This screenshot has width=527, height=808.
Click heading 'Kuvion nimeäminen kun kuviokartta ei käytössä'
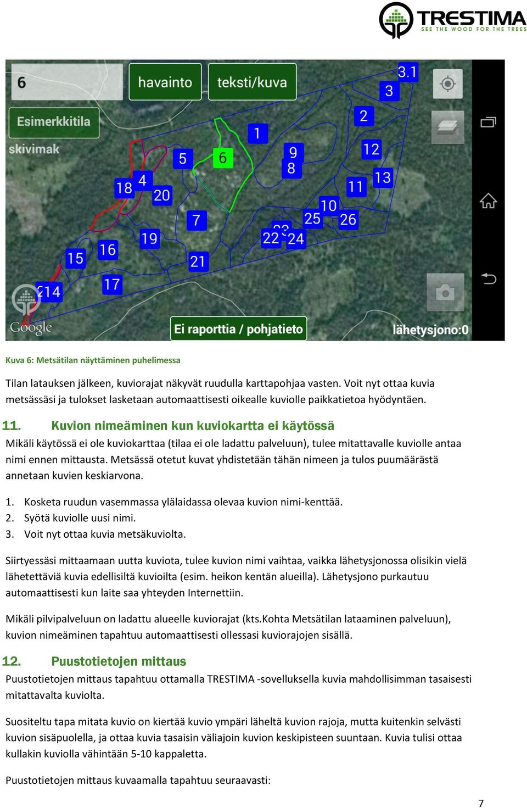(x=193, y=426)
